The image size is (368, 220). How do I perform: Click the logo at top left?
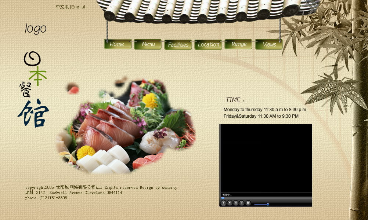click(x=36, y=29)
